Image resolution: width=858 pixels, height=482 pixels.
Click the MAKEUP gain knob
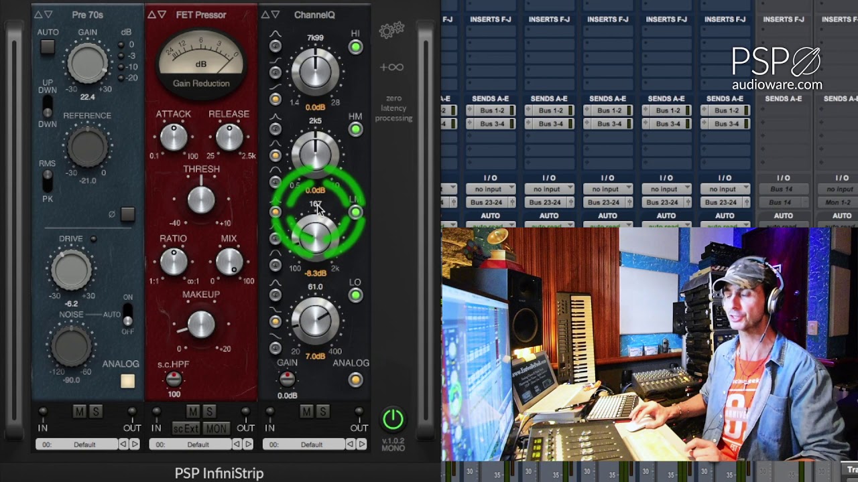click(x=201, y=325)
